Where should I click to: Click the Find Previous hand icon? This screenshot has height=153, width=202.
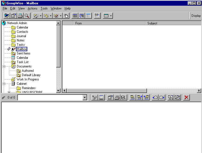pos(146,97)
